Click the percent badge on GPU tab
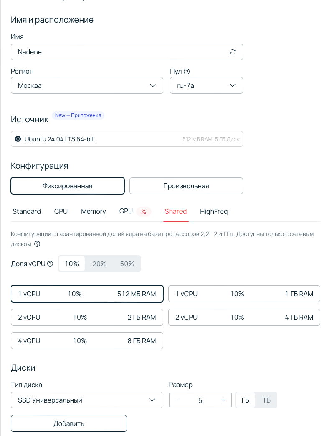Viewport: 327px width, 436px height. pos(144,212)
